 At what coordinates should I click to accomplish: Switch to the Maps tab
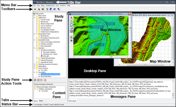(41, 101)
